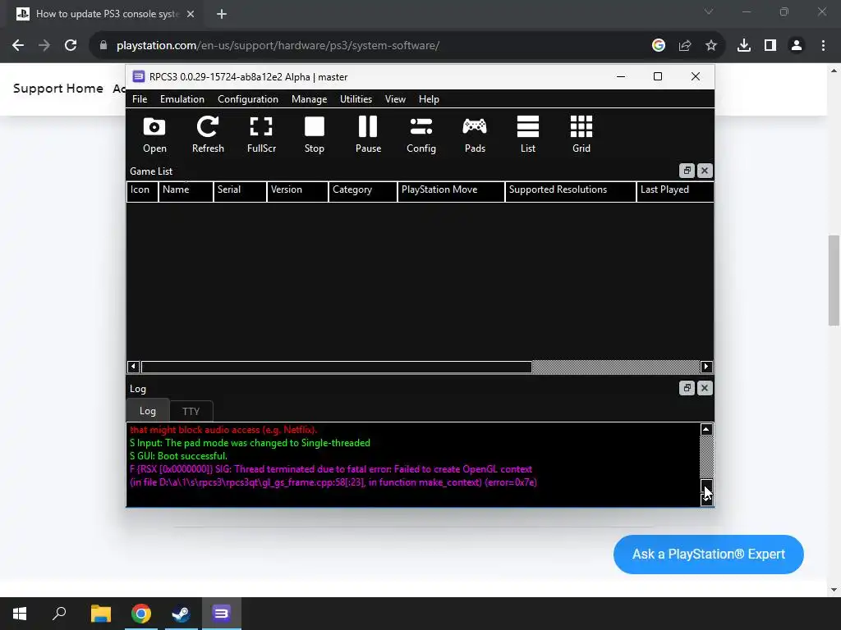Click the game list horizontal scrollbar thumb
841x630 pixels.
(336, 367)
